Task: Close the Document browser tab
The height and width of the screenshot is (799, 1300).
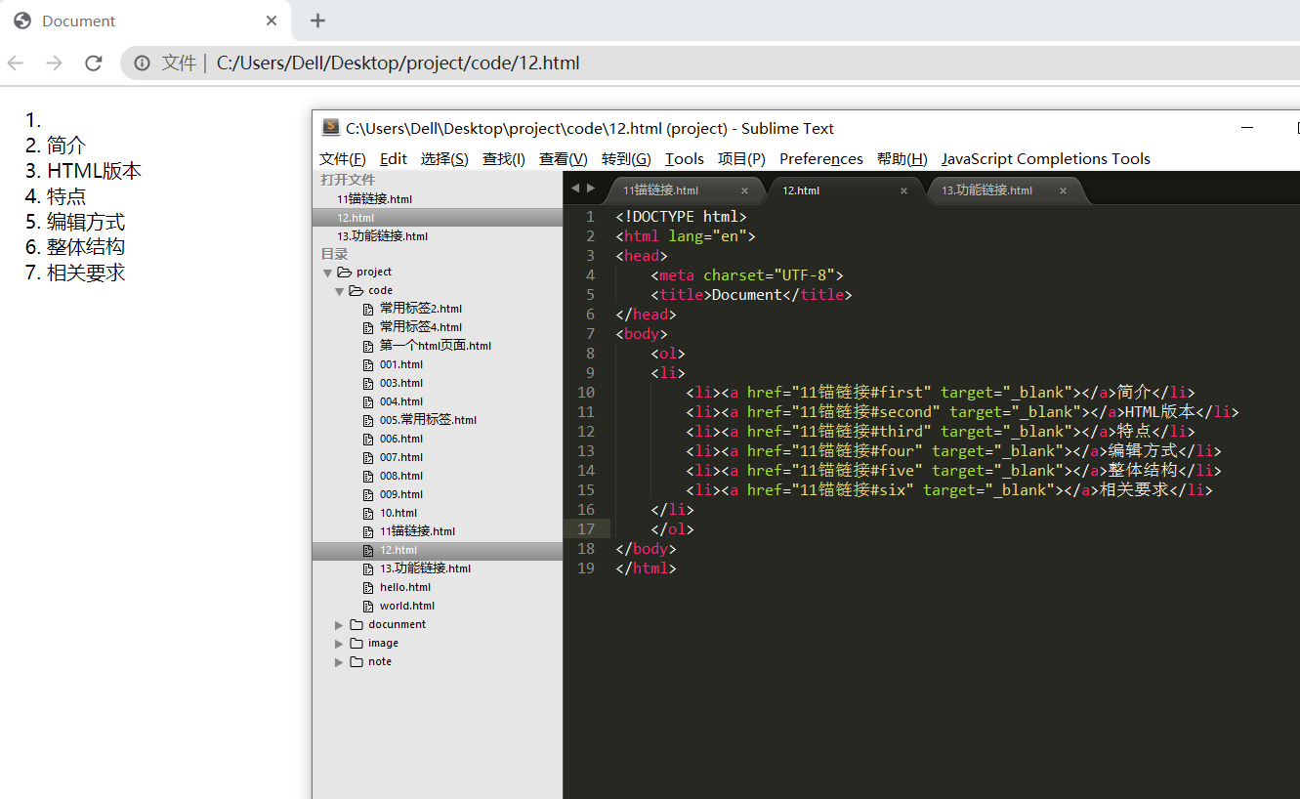Action: coord(272,21)
